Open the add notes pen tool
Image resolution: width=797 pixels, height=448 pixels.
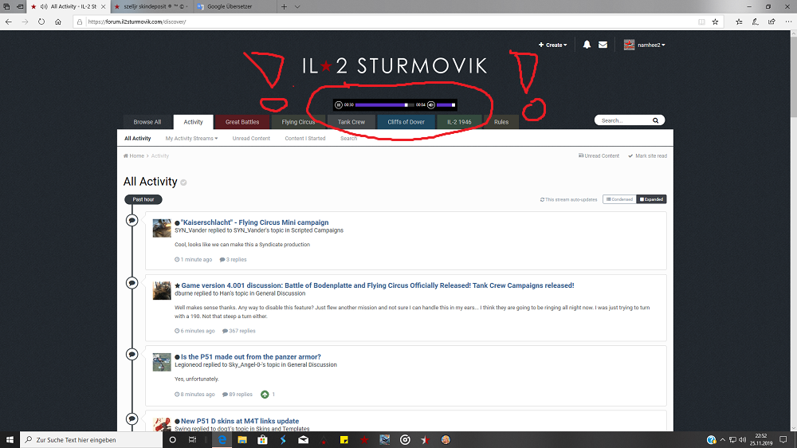[756, 22]
